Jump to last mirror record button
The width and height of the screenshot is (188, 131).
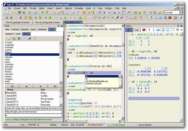(x=55, y=86)
